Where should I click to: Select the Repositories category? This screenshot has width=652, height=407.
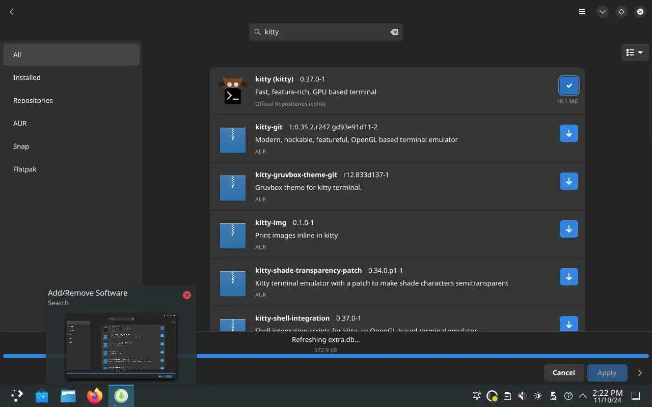[71, 100]
